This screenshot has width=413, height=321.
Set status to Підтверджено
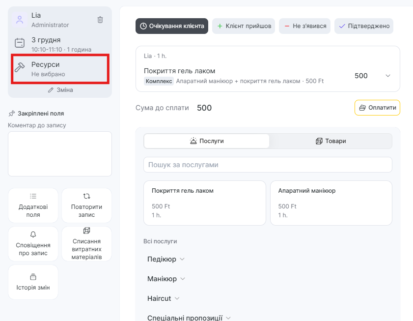[363, 26]
